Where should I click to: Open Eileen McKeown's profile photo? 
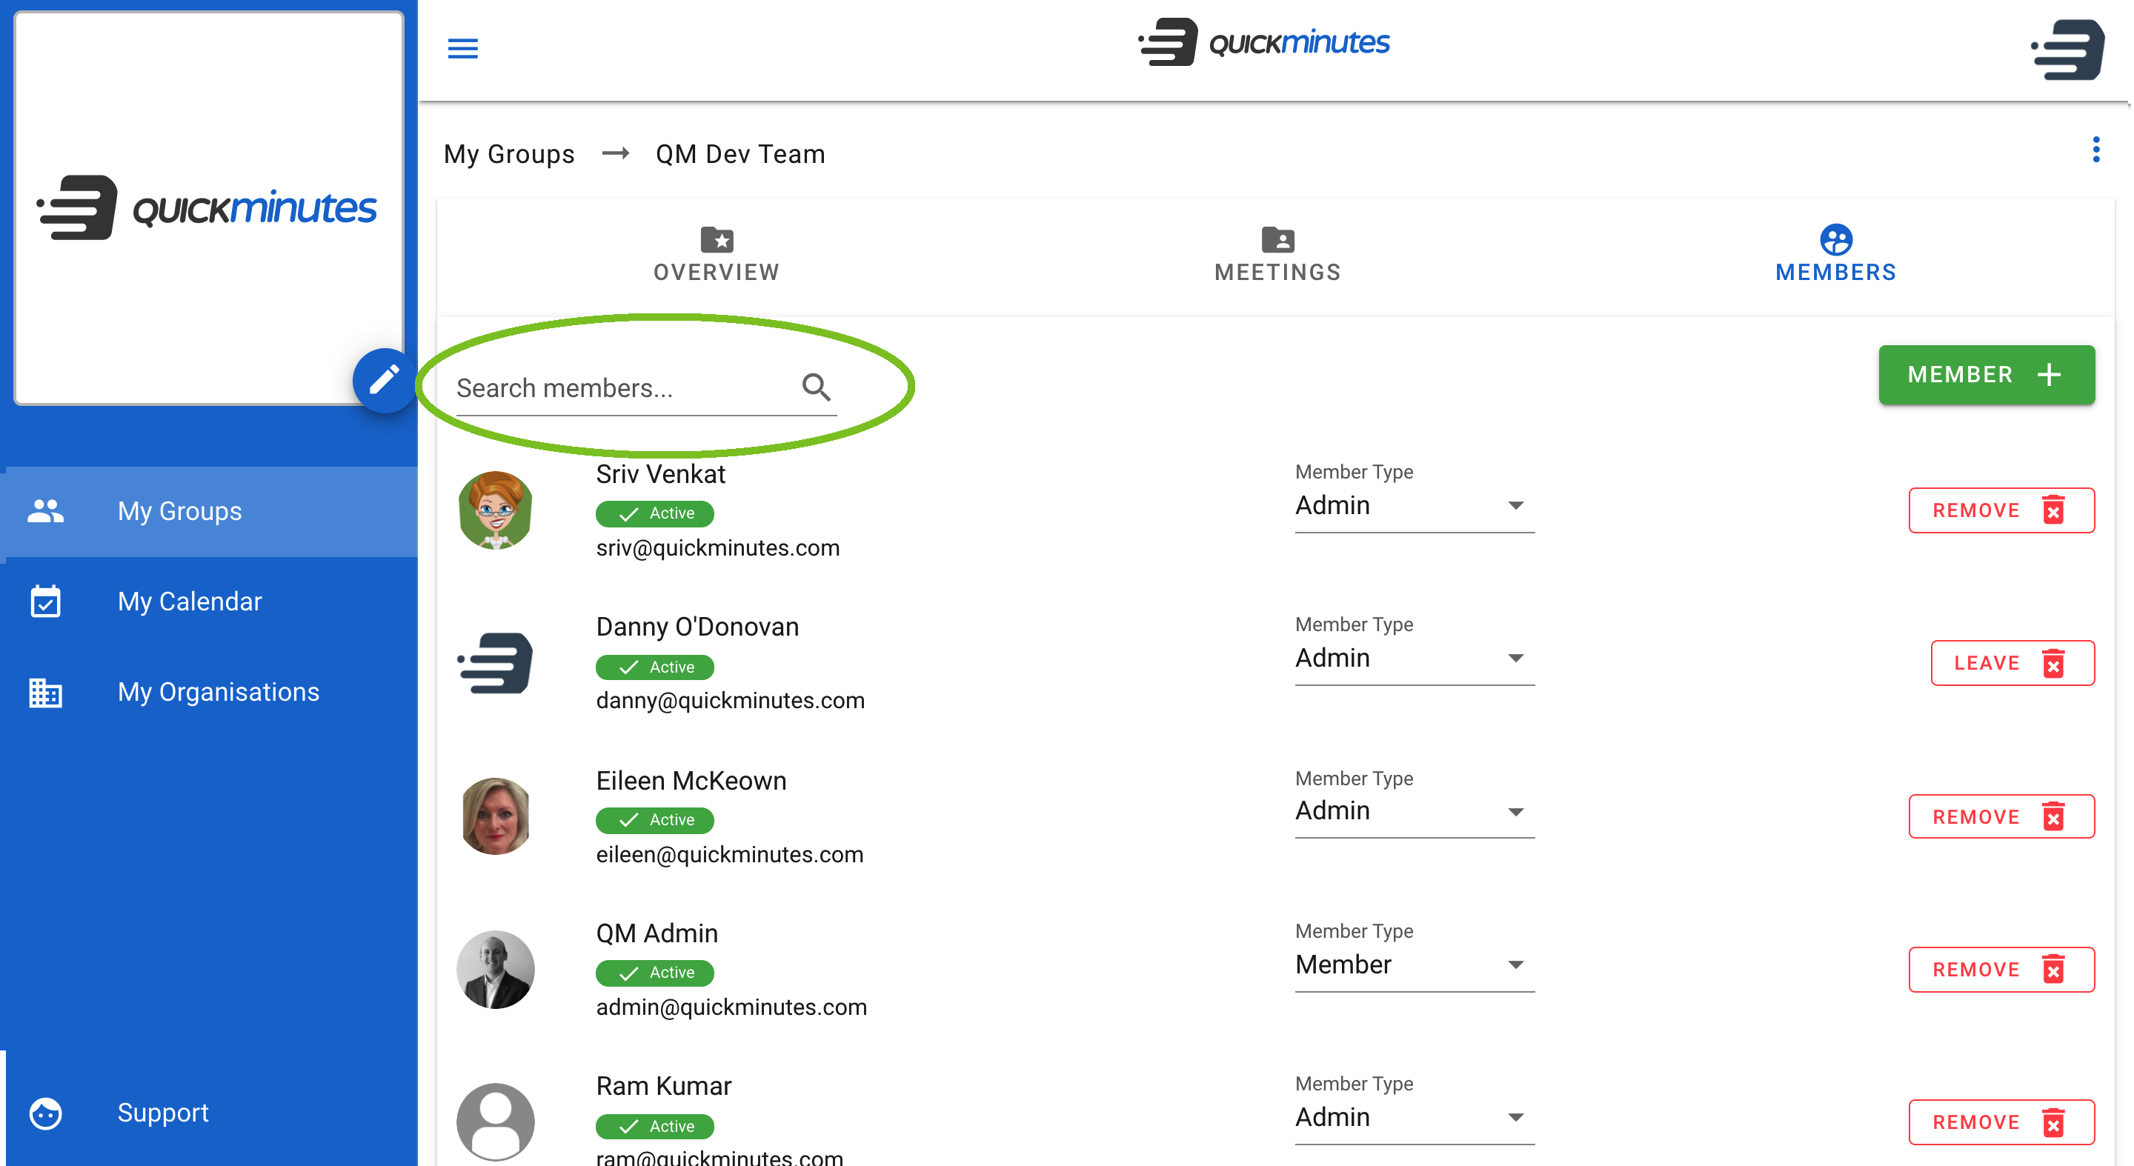coord(496,816)
